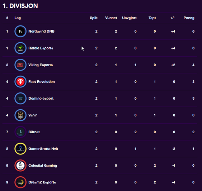Open the Riddle Esports team name link
Image resolution: width=202 pixels, height=191 pixels.
pyautogui.click(x=41, y=48)
